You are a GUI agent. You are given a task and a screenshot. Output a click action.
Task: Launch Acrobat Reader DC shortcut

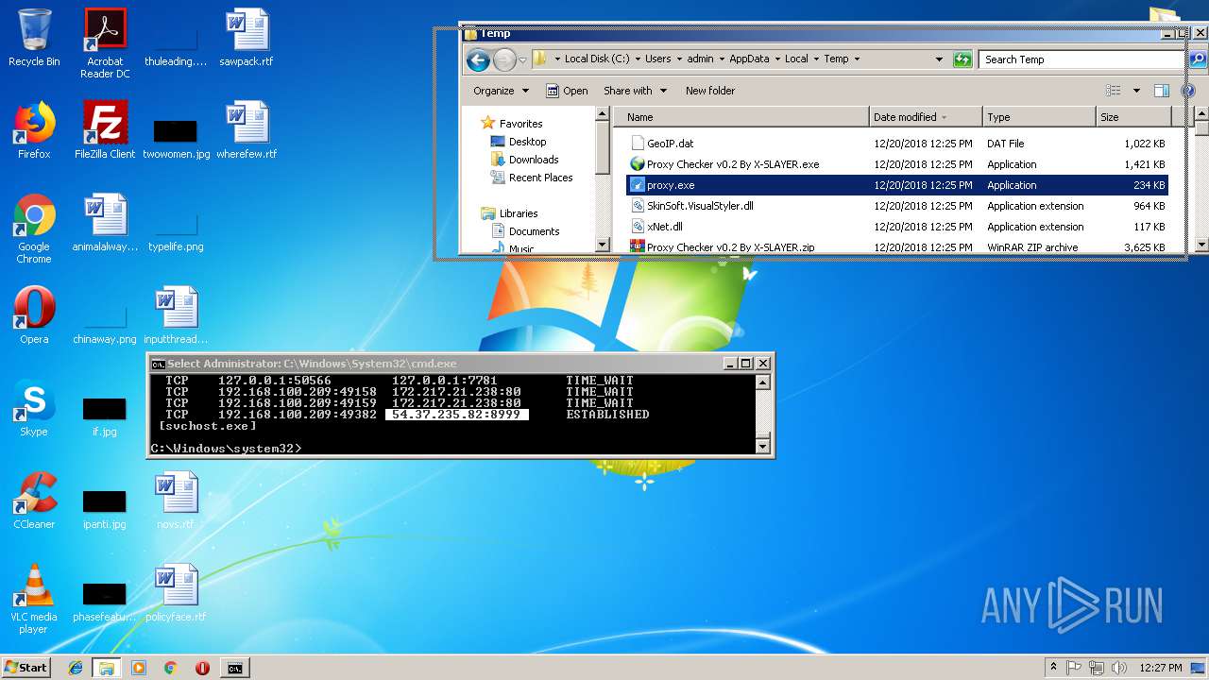[x=105, y=43]
